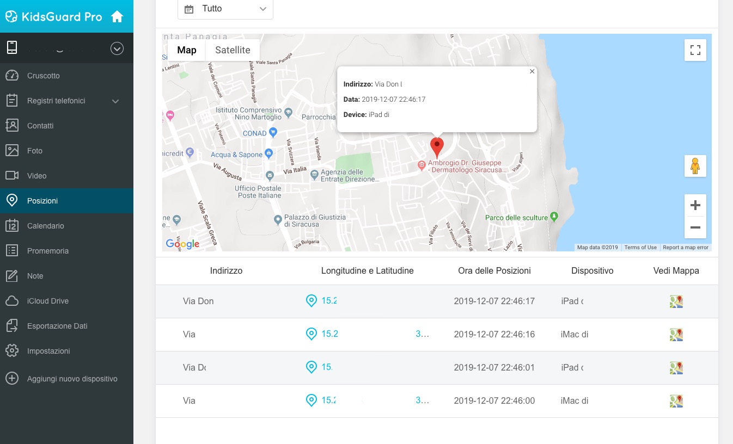View map for 22:46:01 iPad row
Viewport: 733px width, 444px height.
click(676, 368)
